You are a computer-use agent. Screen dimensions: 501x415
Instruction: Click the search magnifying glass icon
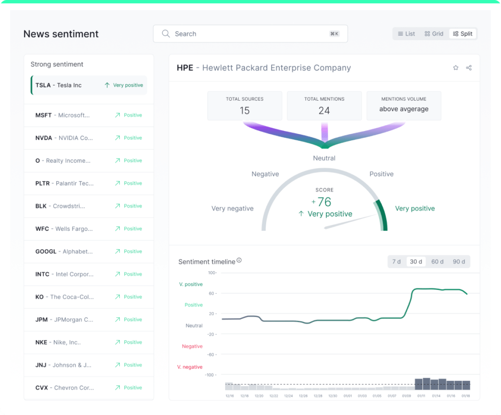166,34
